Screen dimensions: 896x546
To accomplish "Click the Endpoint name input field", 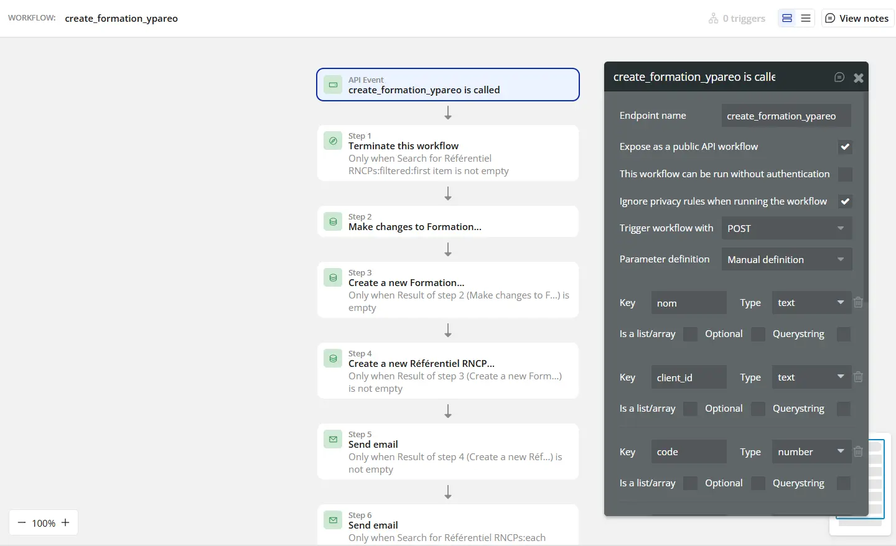I will (786, 116).
